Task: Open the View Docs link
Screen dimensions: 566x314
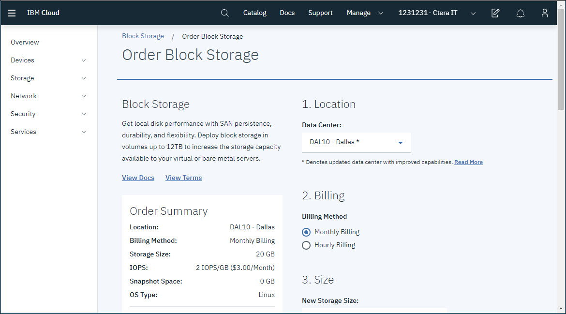Action: click(138, 178)
